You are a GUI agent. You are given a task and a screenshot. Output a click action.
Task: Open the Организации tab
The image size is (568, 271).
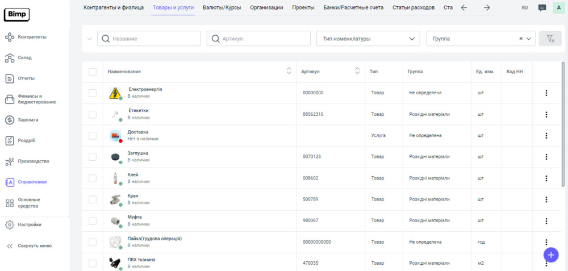click(266, 7)
